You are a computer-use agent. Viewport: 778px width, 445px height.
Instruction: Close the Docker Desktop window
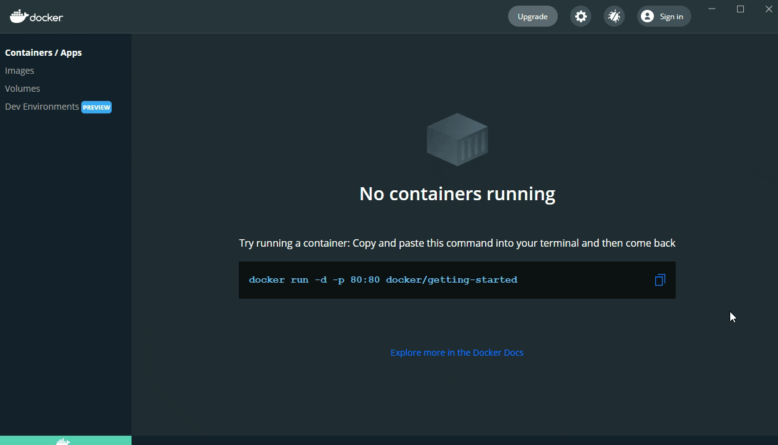768,9
